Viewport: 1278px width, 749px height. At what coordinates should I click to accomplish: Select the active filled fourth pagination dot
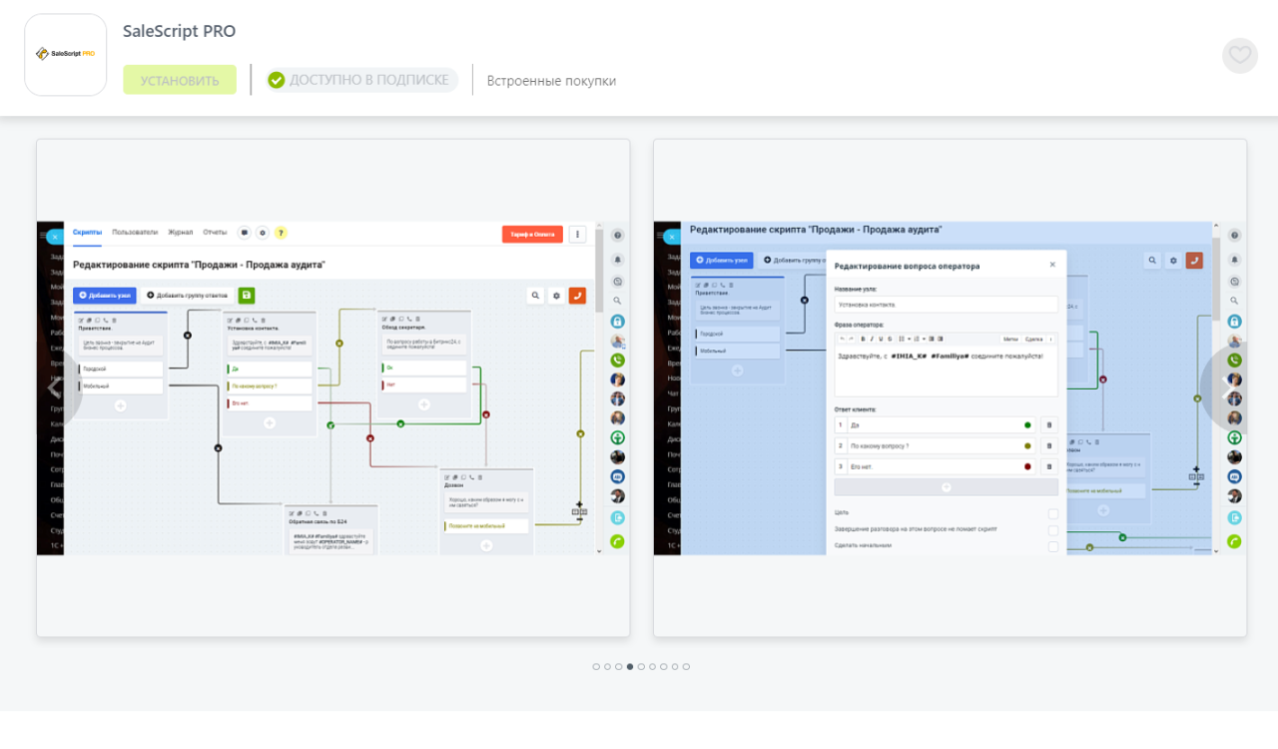(x=630, y=666)
